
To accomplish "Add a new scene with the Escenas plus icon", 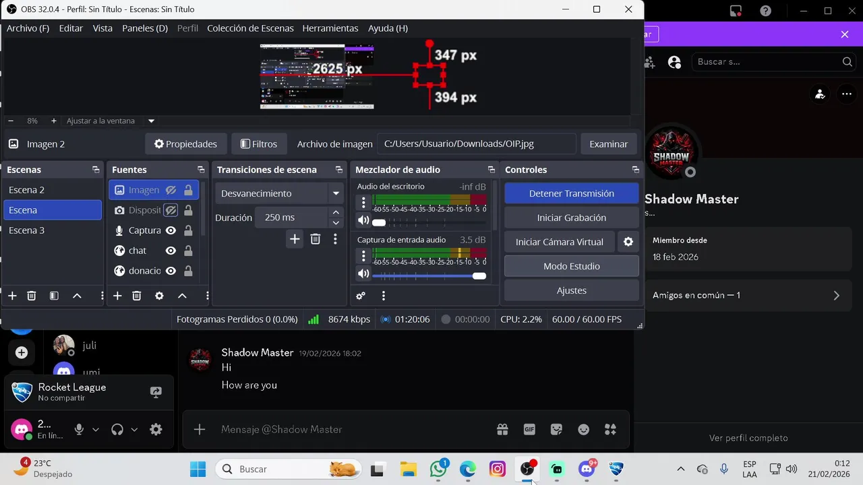I will (12, 296).
